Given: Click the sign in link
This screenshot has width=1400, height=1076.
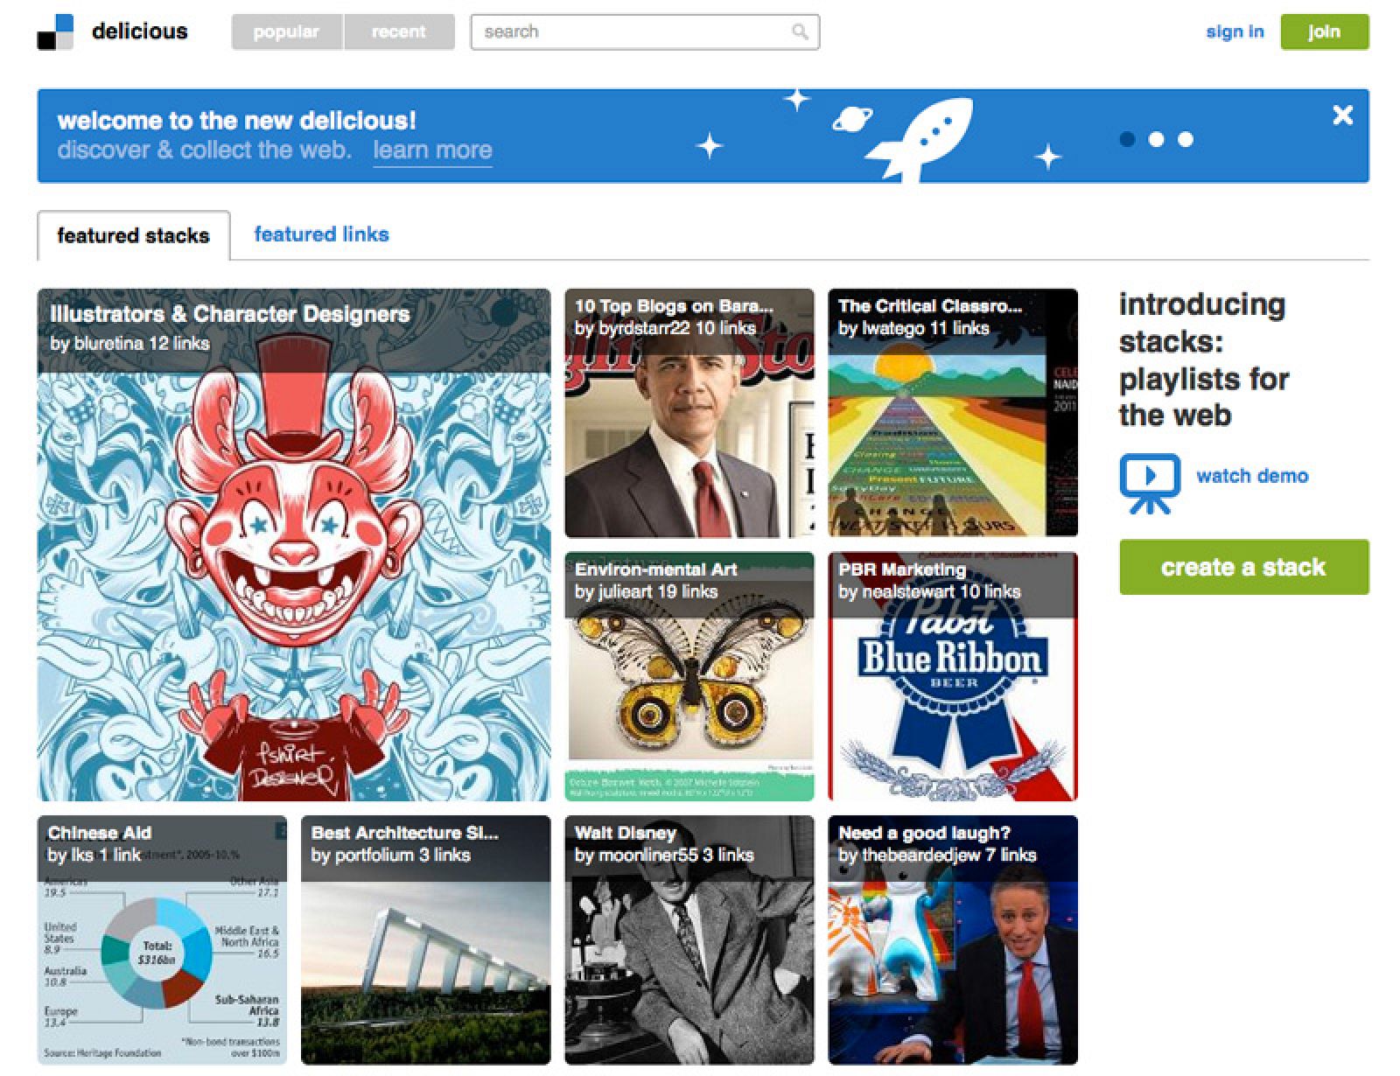Looking at the screenshot, I should (1234, 32).
